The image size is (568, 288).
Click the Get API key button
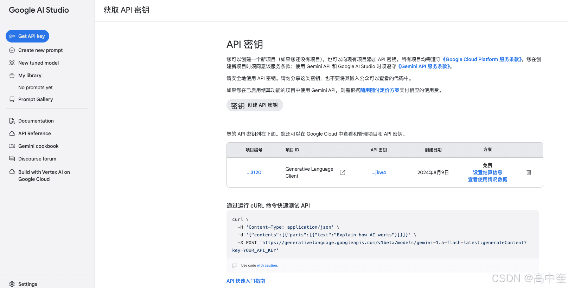tap(27, 36)
